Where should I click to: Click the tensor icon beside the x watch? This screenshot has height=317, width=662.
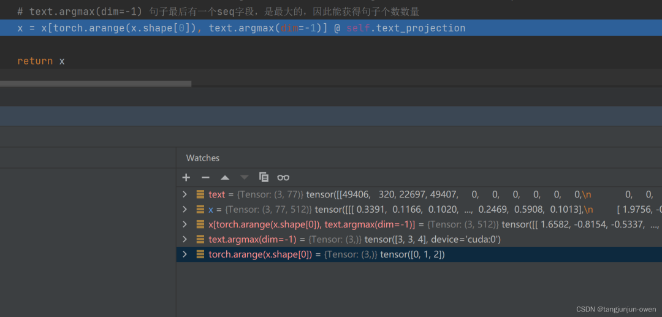click(200, 210)
